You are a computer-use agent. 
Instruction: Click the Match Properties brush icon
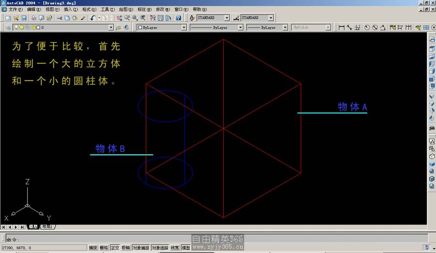click(x=83, y=18)
